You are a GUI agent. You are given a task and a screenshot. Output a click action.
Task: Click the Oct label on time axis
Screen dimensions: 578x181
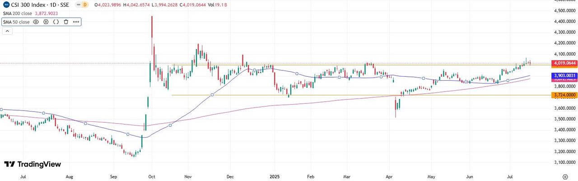click(152, 177)
